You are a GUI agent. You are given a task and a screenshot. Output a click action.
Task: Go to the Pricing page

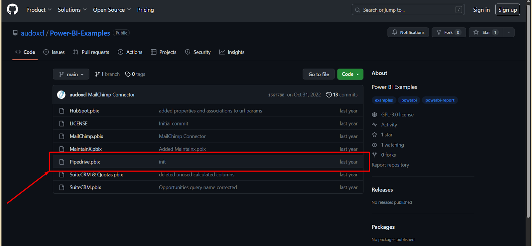point(146,10)
